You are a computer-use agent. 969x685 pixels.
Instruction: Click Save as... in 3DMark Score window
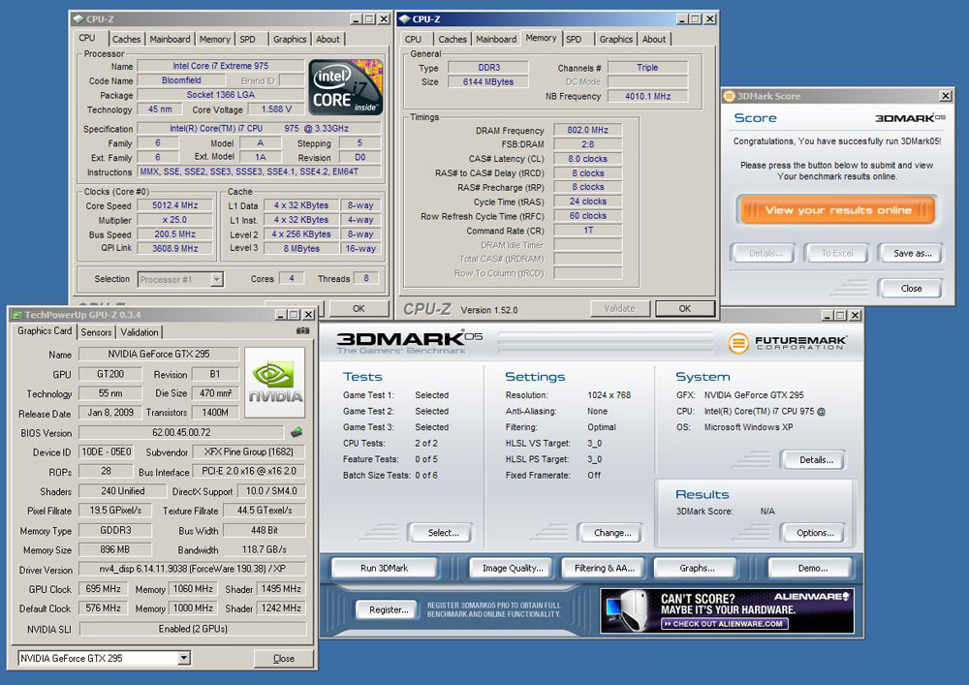[x=912, y=253]
